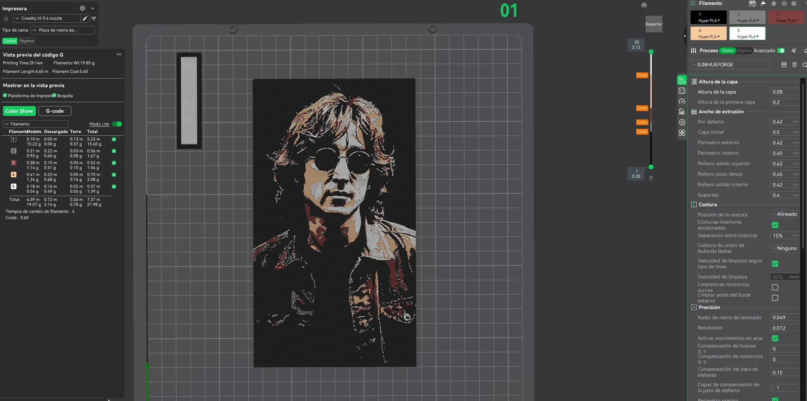Open the printer Wi-Fi connection icon

(94, 18)
